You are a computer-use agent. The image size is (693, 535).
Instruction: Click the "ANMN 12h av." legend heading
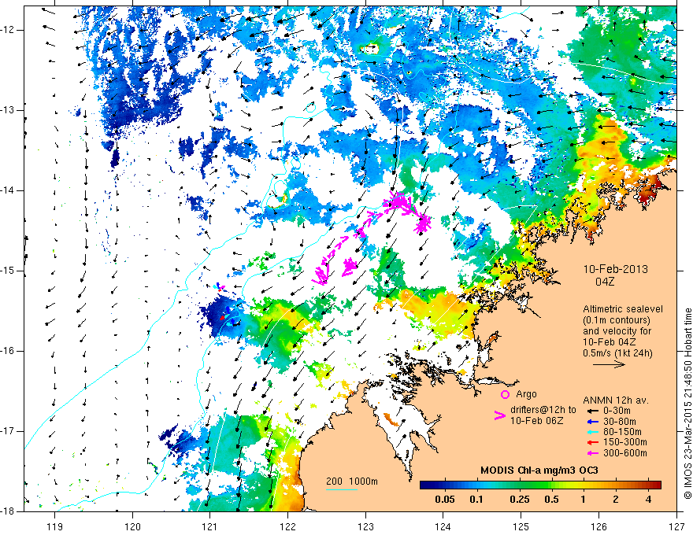click(616, 400)
